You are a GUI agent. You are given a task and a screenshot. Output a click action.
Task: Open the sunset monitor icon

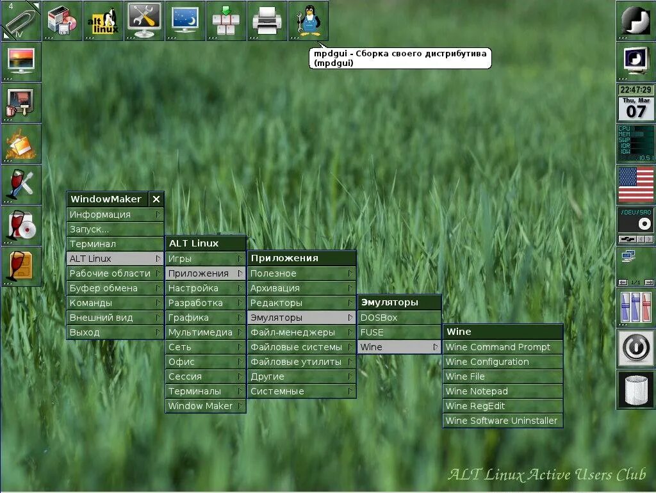point(21,61)
